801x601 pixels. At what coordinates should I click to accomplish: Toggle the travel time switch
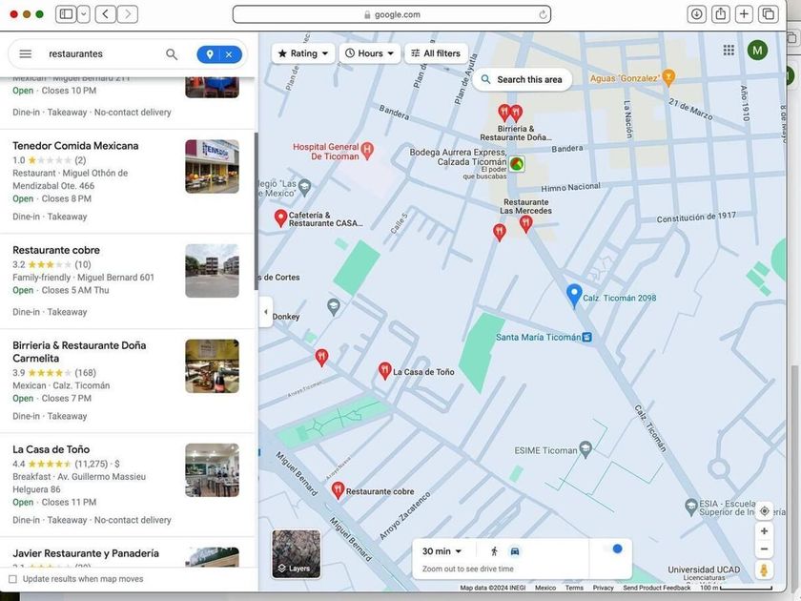[x=615, y=549]
